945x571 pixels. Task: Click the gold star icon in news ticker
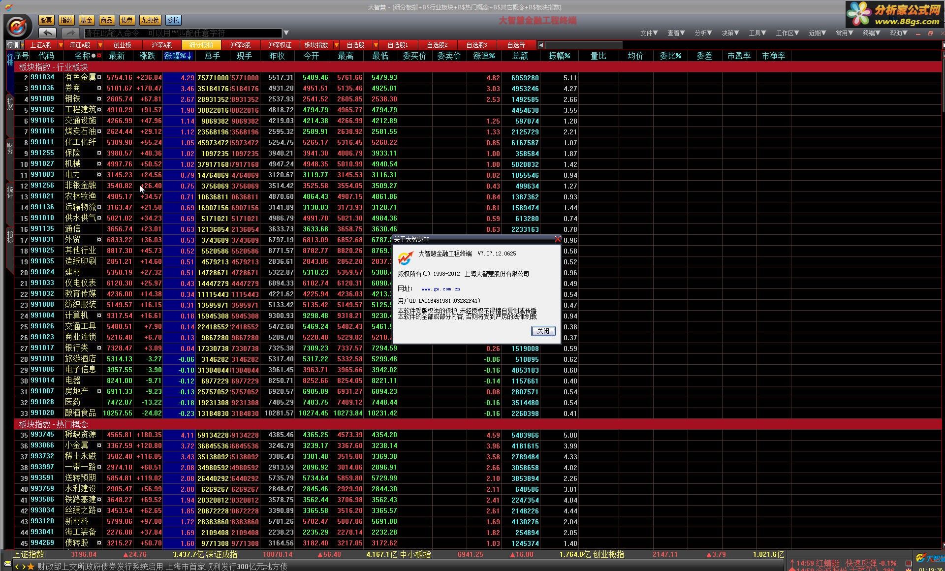coord(31,567)
